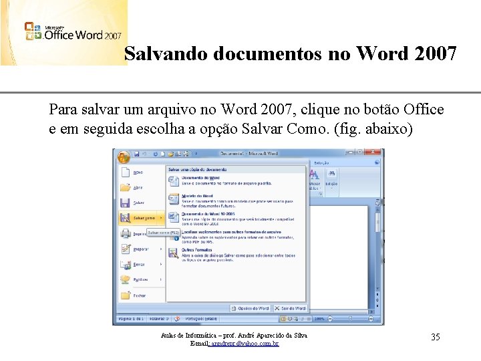Select Documento do Word save option

[236, 180]
